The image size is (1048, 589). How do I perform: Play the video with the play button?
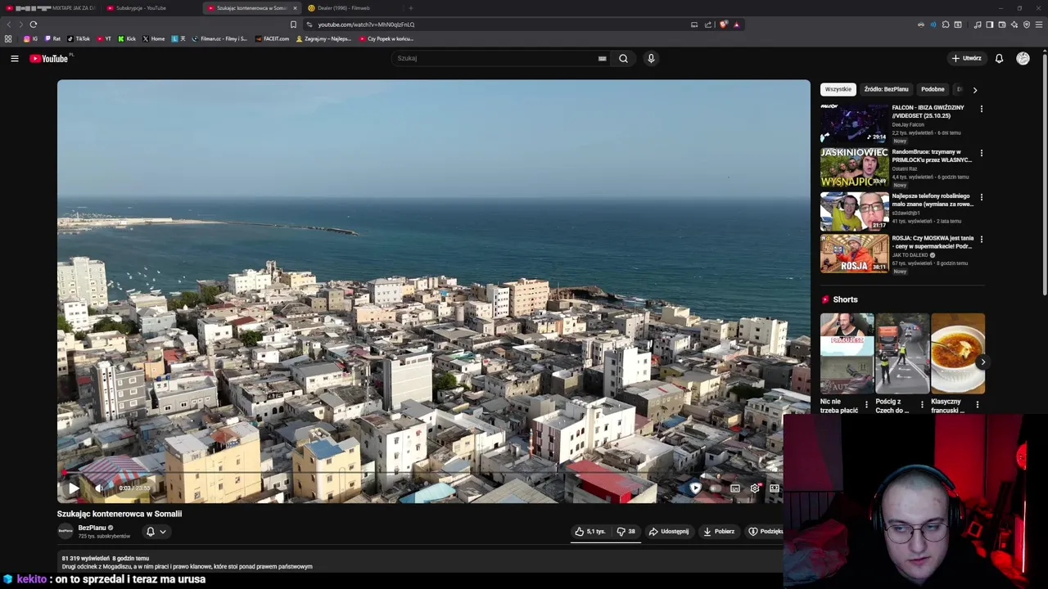click(x=73, y=488)
